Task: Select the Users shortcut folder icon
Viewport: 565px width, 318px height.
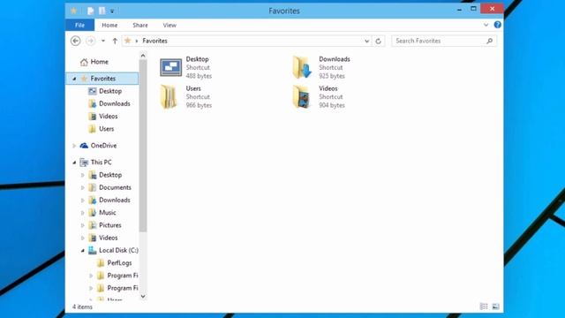Action: [x=169, y=96]
